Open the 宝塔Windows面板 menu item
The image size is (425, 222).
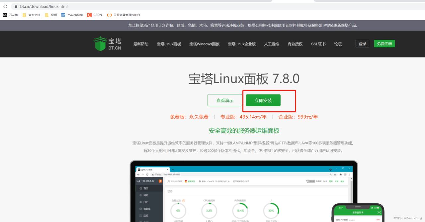[x=204, y=43]
